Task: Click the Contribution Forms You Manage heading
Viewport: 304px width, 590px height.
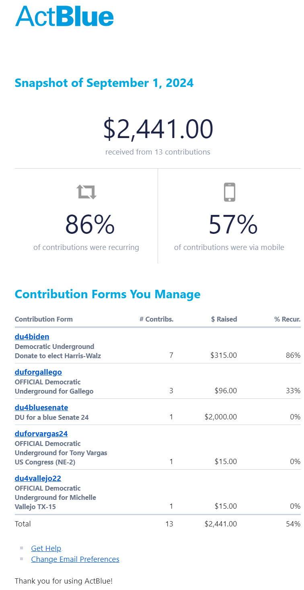Action: 107,294
